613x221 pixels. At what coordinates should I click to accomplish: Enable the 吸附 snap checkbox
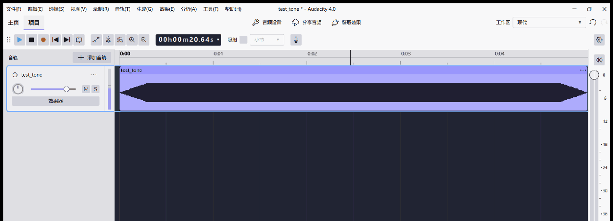coord(243,40)
